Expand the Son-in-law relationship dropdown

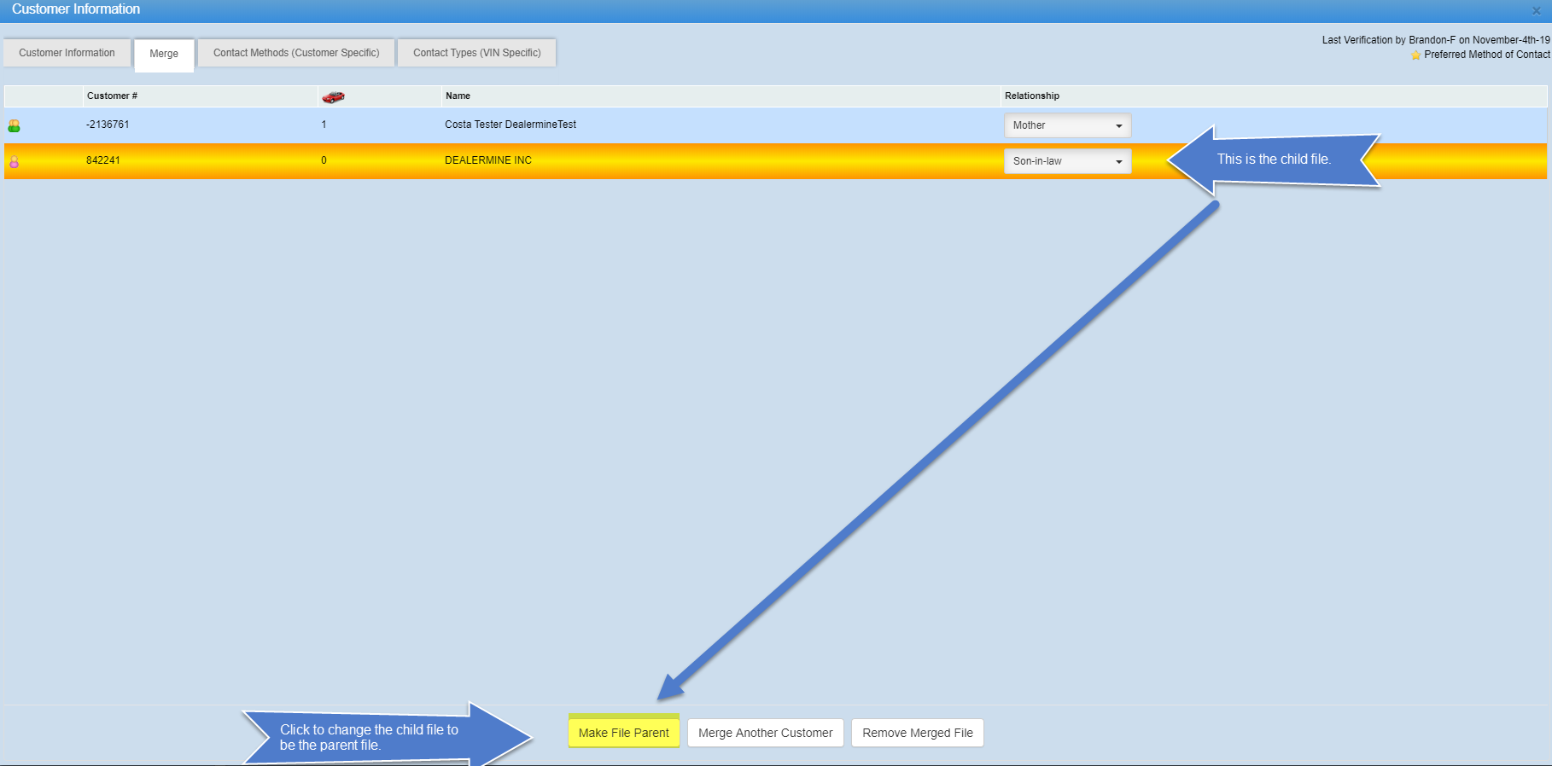click(x=1067, y=161)
